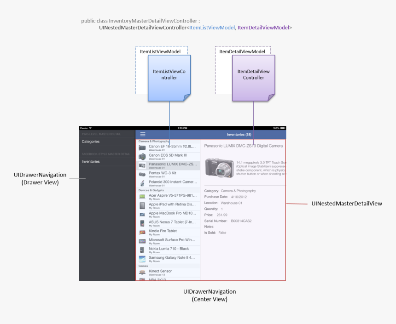This screenshot has width=396, height=324.
Task: Open Nokia Lumia 710 - Black item
Action: tap(168, 250)
